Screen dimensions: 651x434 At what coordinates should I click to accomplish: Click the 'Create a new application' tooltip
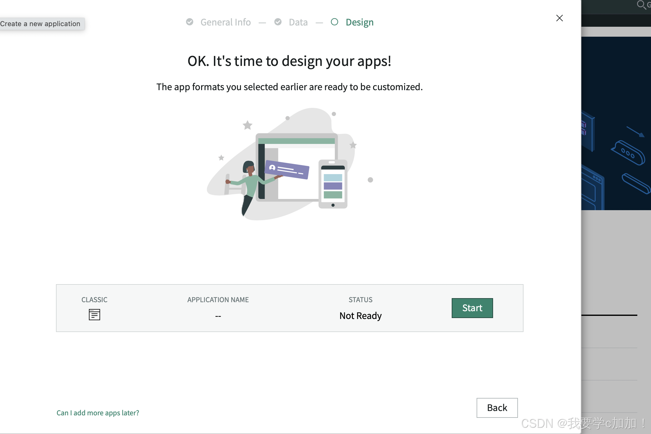(40, 24)
